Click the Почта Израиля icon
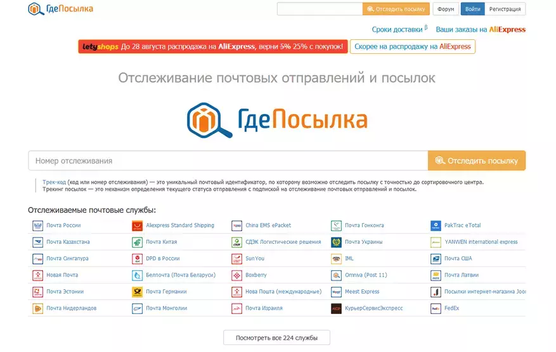 (x=236, y=309)
